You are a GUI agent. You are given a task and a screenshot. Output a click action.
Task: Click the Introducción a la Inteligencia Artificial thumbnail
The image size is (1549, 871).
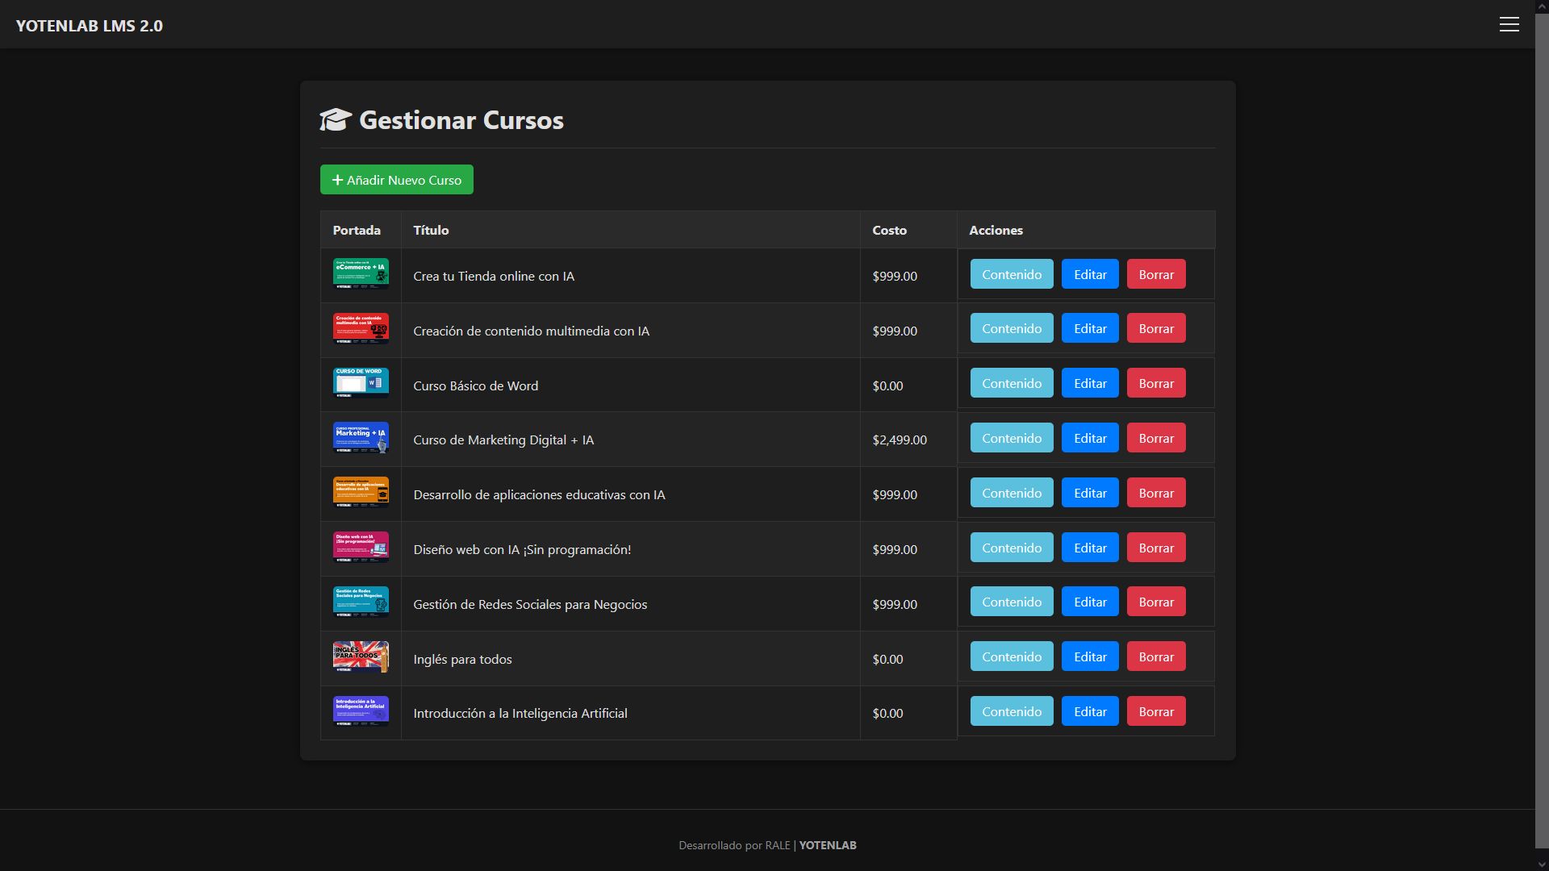click(361, 711)
